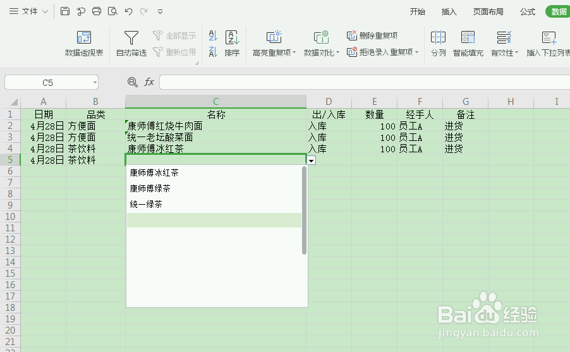Click the Redo arrow
570x352 pixels.
(x=144, y=11)
